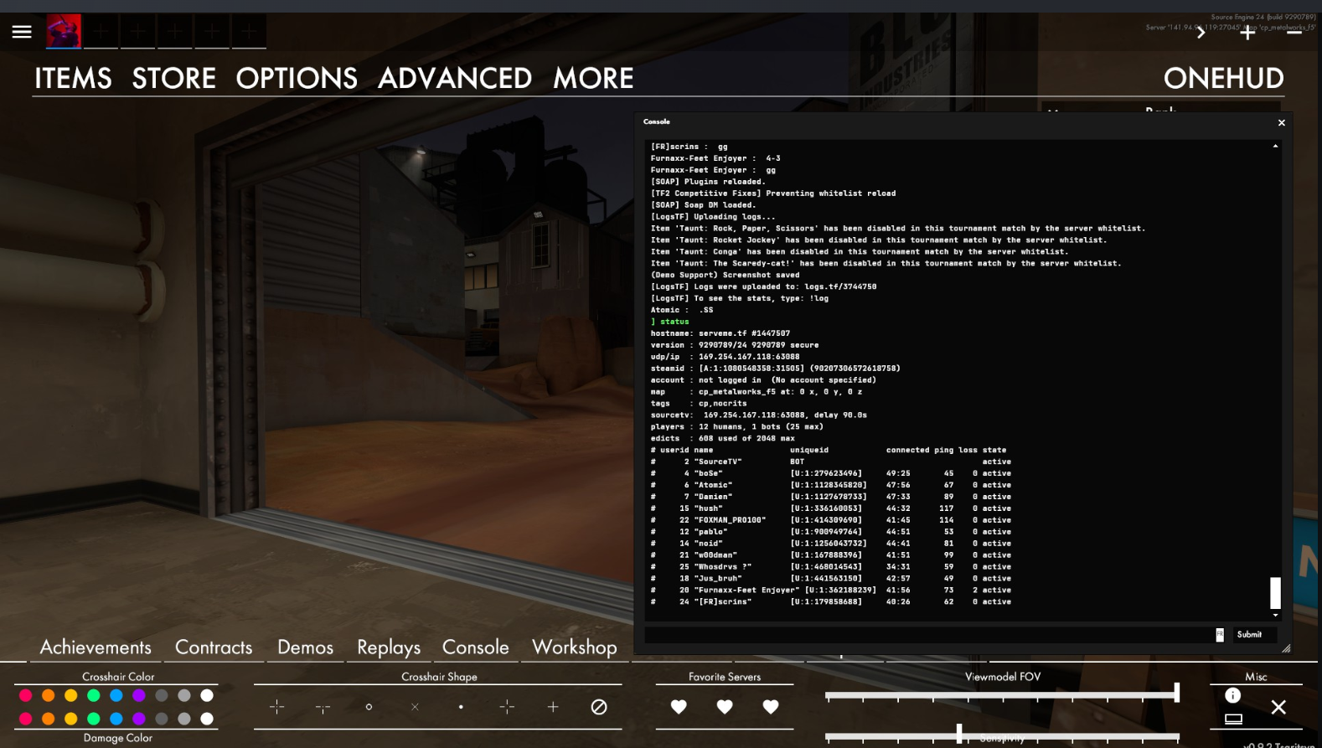The image size is (1322, 748).
Task: Click the first Favorite Servers heart
Action: pos(679,707)
